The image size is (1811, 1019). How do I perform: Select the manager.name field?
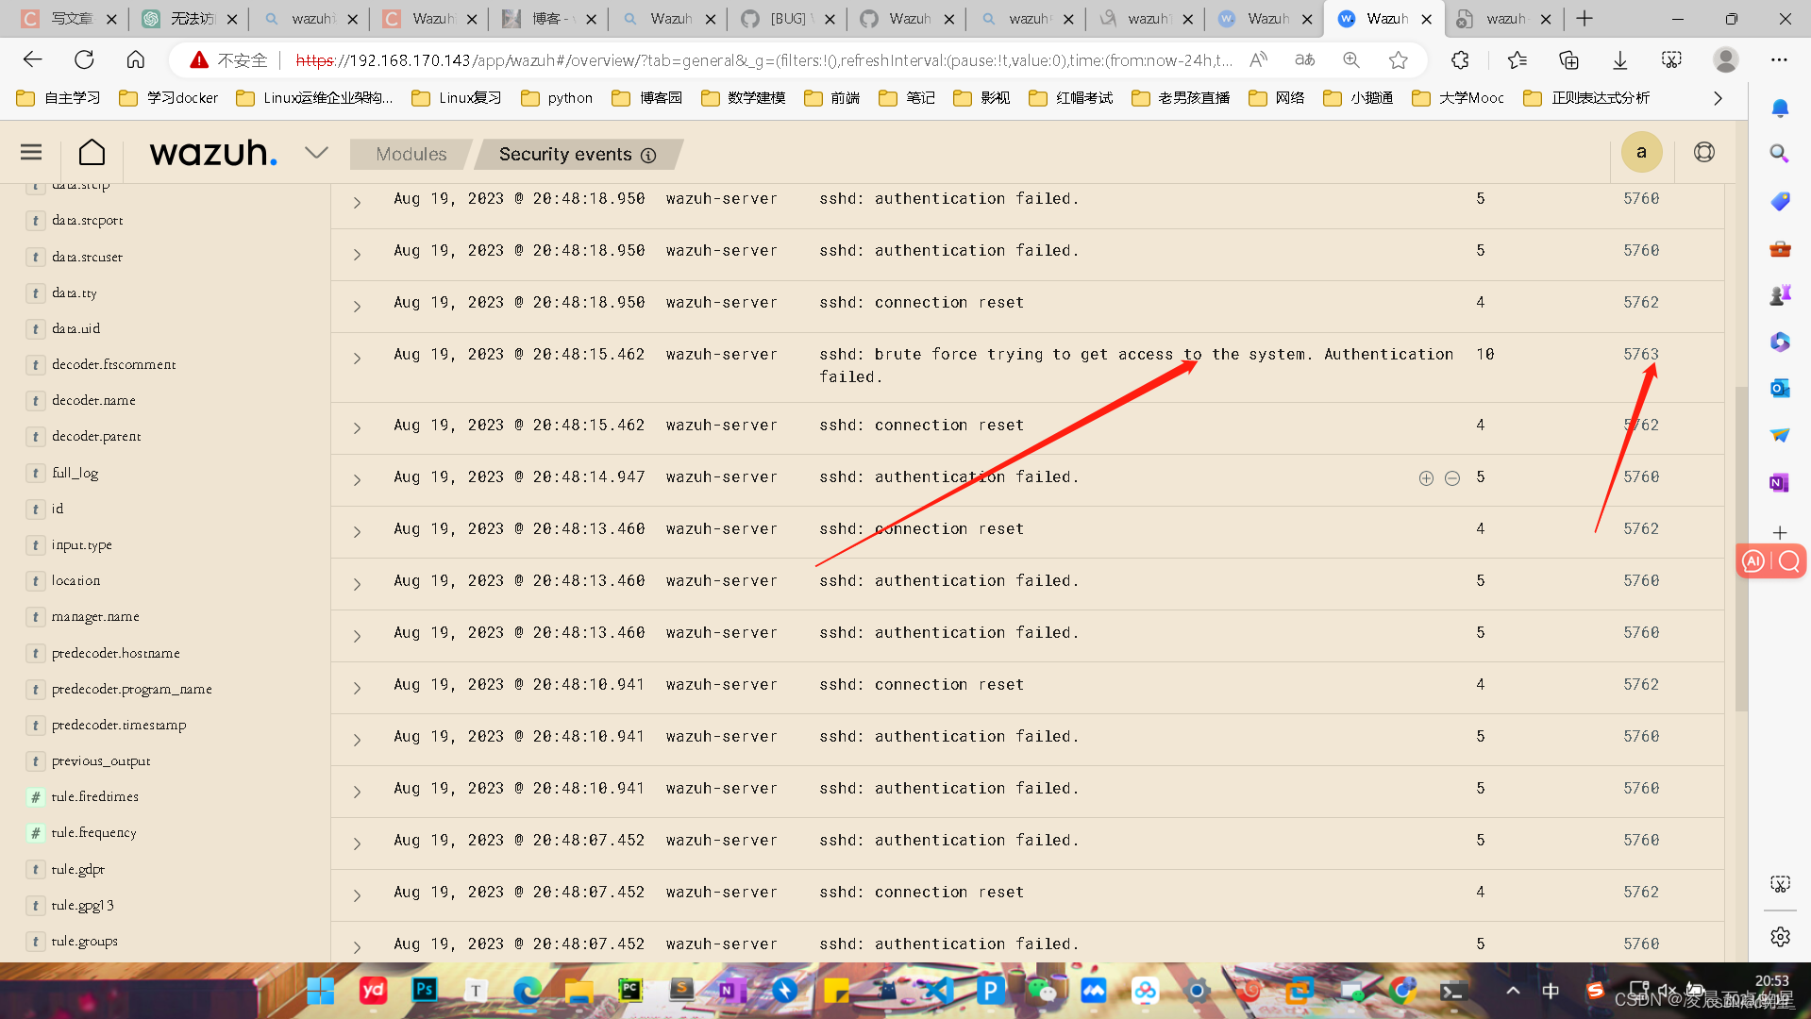(95, 616)
